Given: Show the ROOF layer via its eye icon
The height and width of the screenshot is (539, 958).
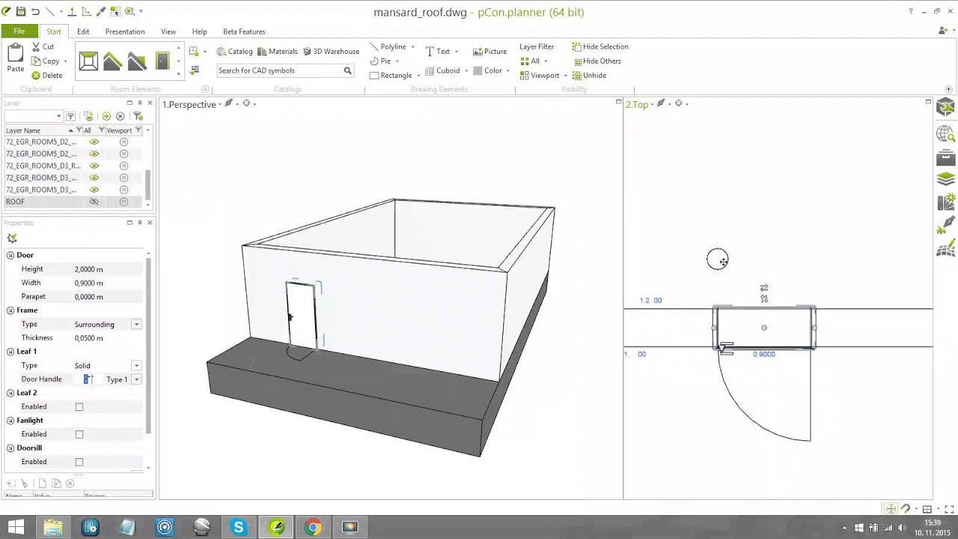Looking at the screenshot, I should [x=94, y=201].
